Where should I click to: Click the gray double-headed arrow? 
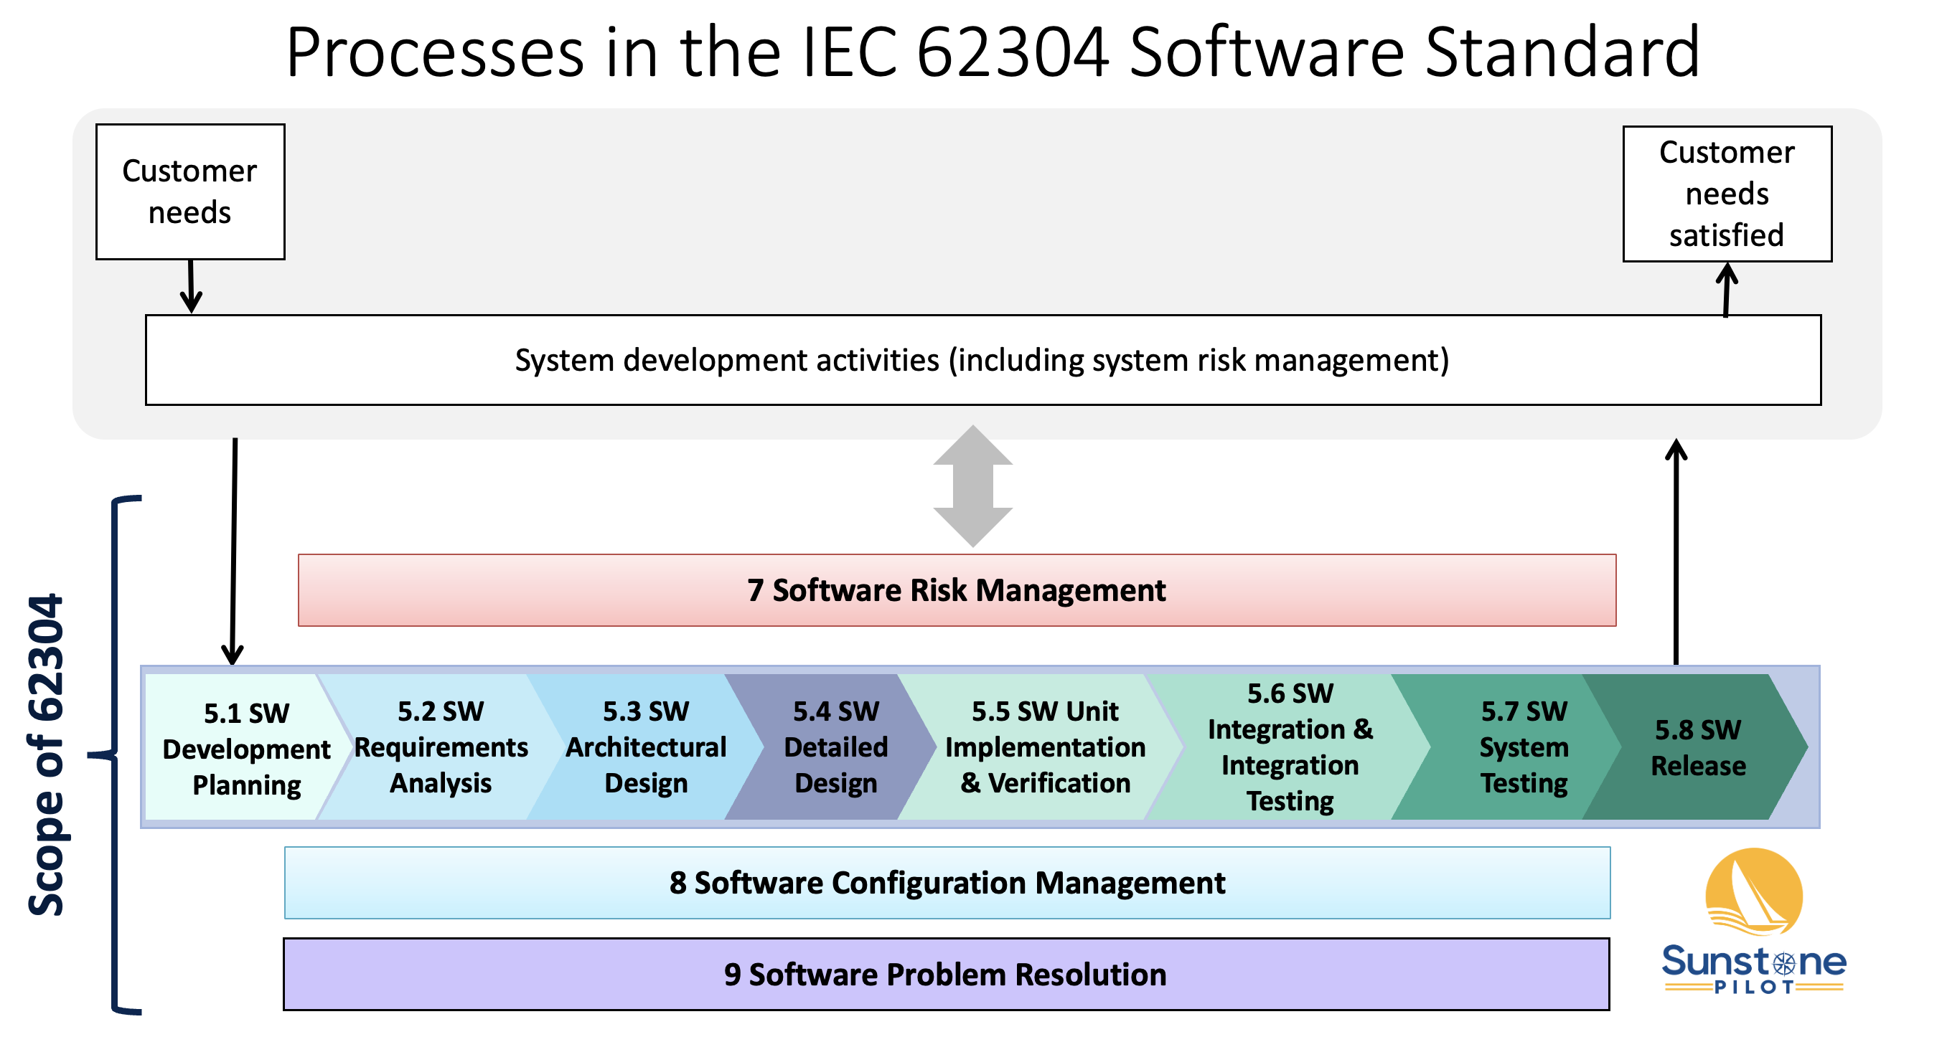pos(972,486)
